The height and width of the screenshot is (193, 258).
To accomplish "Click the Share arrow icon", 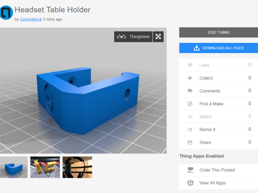I will click(x=190, y=142).
